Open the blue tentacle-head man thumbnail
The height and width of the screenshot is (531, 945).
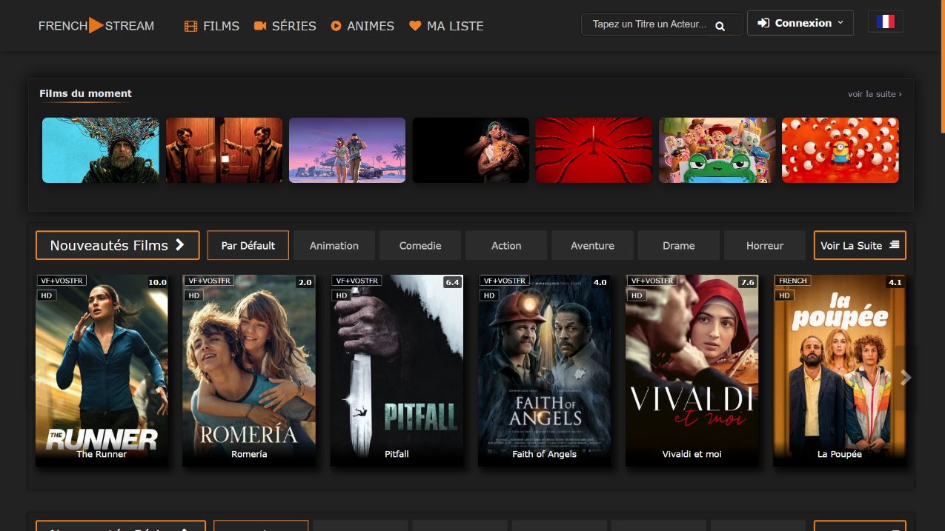[101, 150]
